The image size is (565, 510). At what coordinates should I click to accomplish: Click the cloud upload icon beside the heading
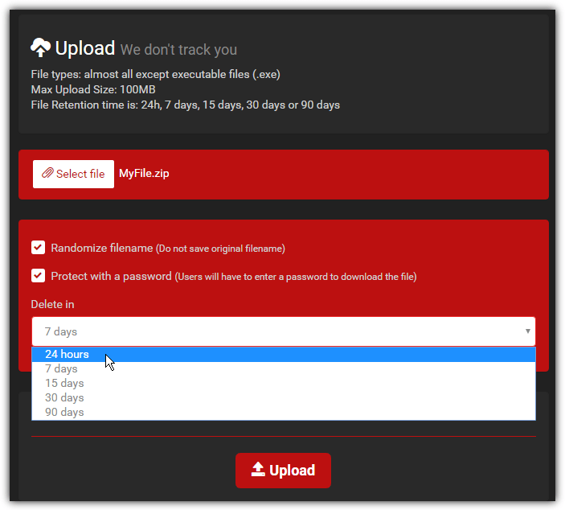tap(40, 48)
